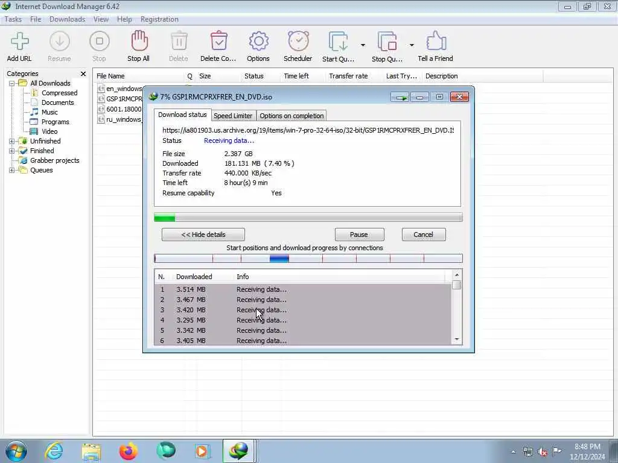Screen dimensions: 618x463
Task: Open Internet Explorer from taskbar
Action: pos(54,451)
